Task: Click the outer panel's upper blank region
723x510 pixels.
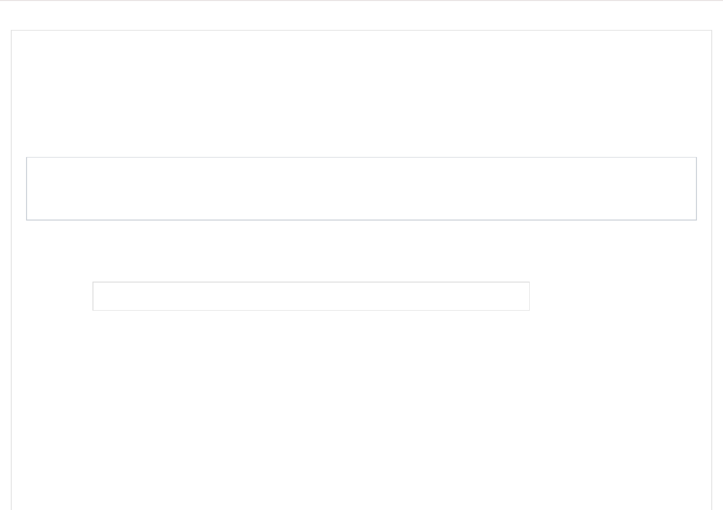Action: (361, 94)
